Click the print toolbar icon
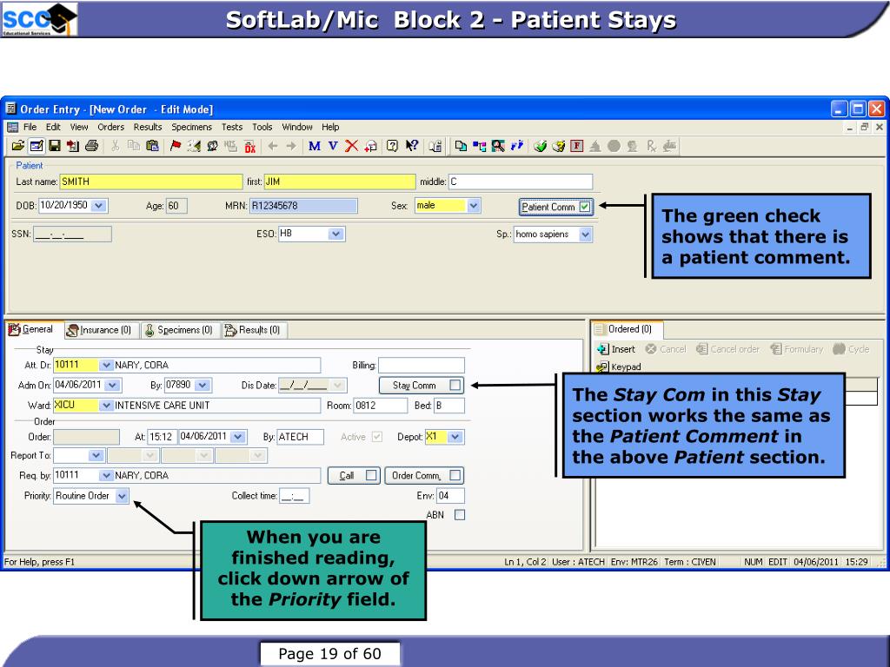890x667 pixels. [x=91, y=146]
